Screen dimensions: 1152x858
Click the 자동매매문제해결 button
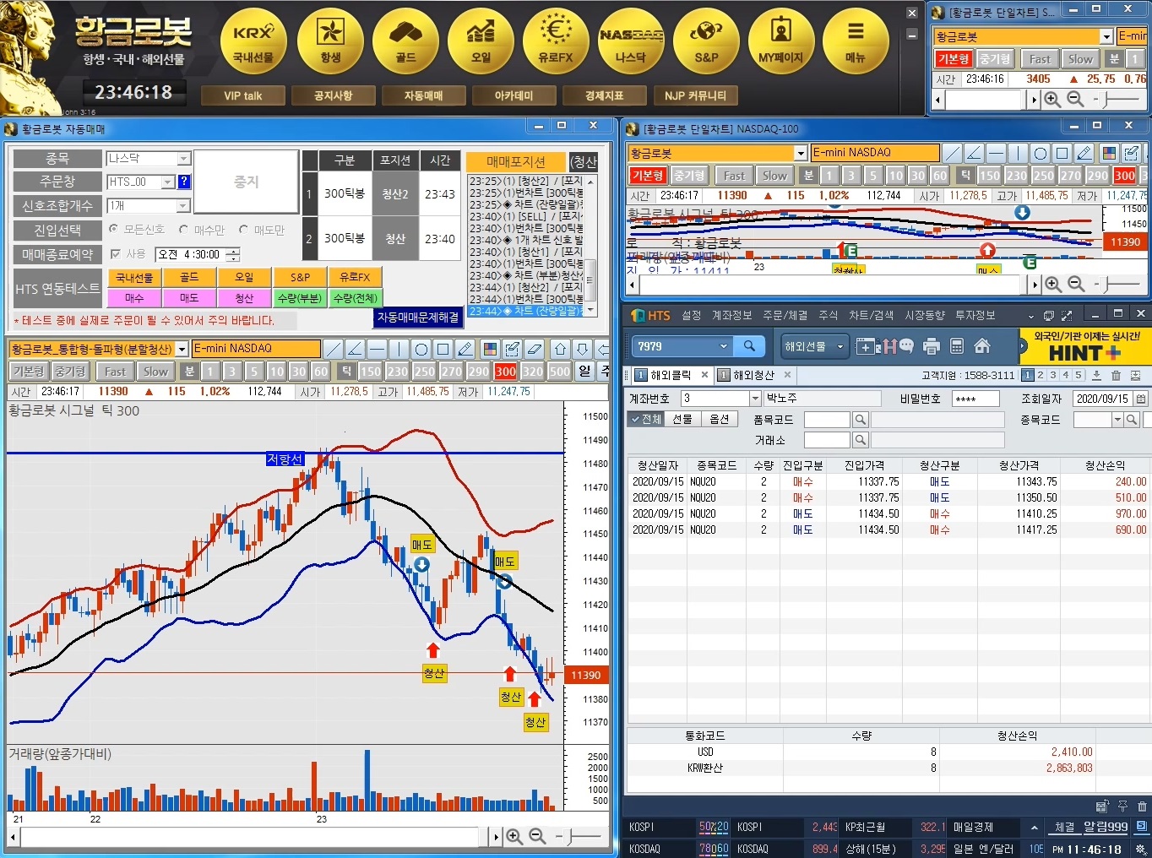[x=418, y=318]
